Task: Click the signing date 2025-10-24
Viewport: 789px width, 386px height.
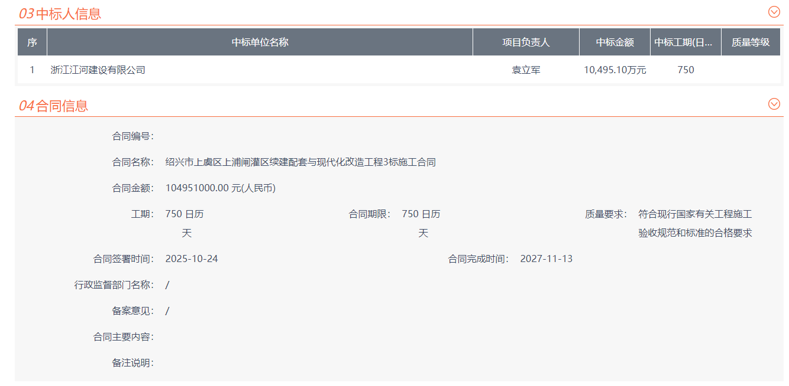Action: [x=192, y=259]
